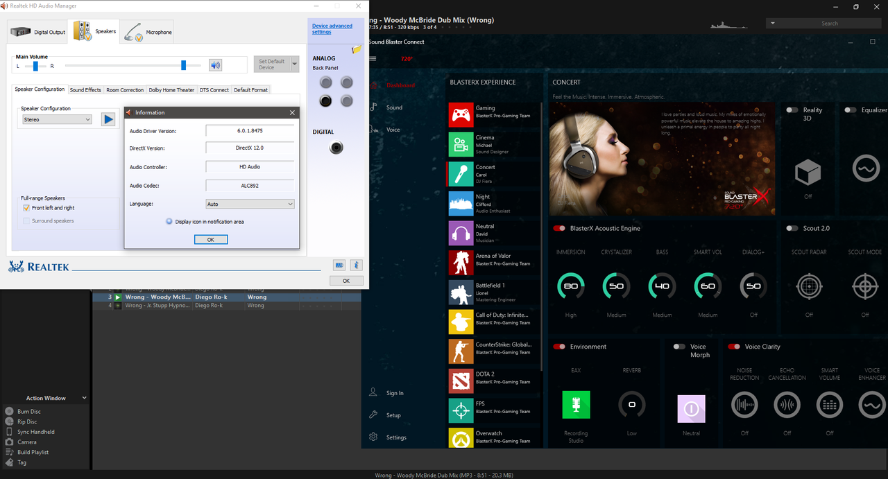Click the Concert DJ Fiera banner image
This screenshot has width=888, height=479.
pos(663,159)
